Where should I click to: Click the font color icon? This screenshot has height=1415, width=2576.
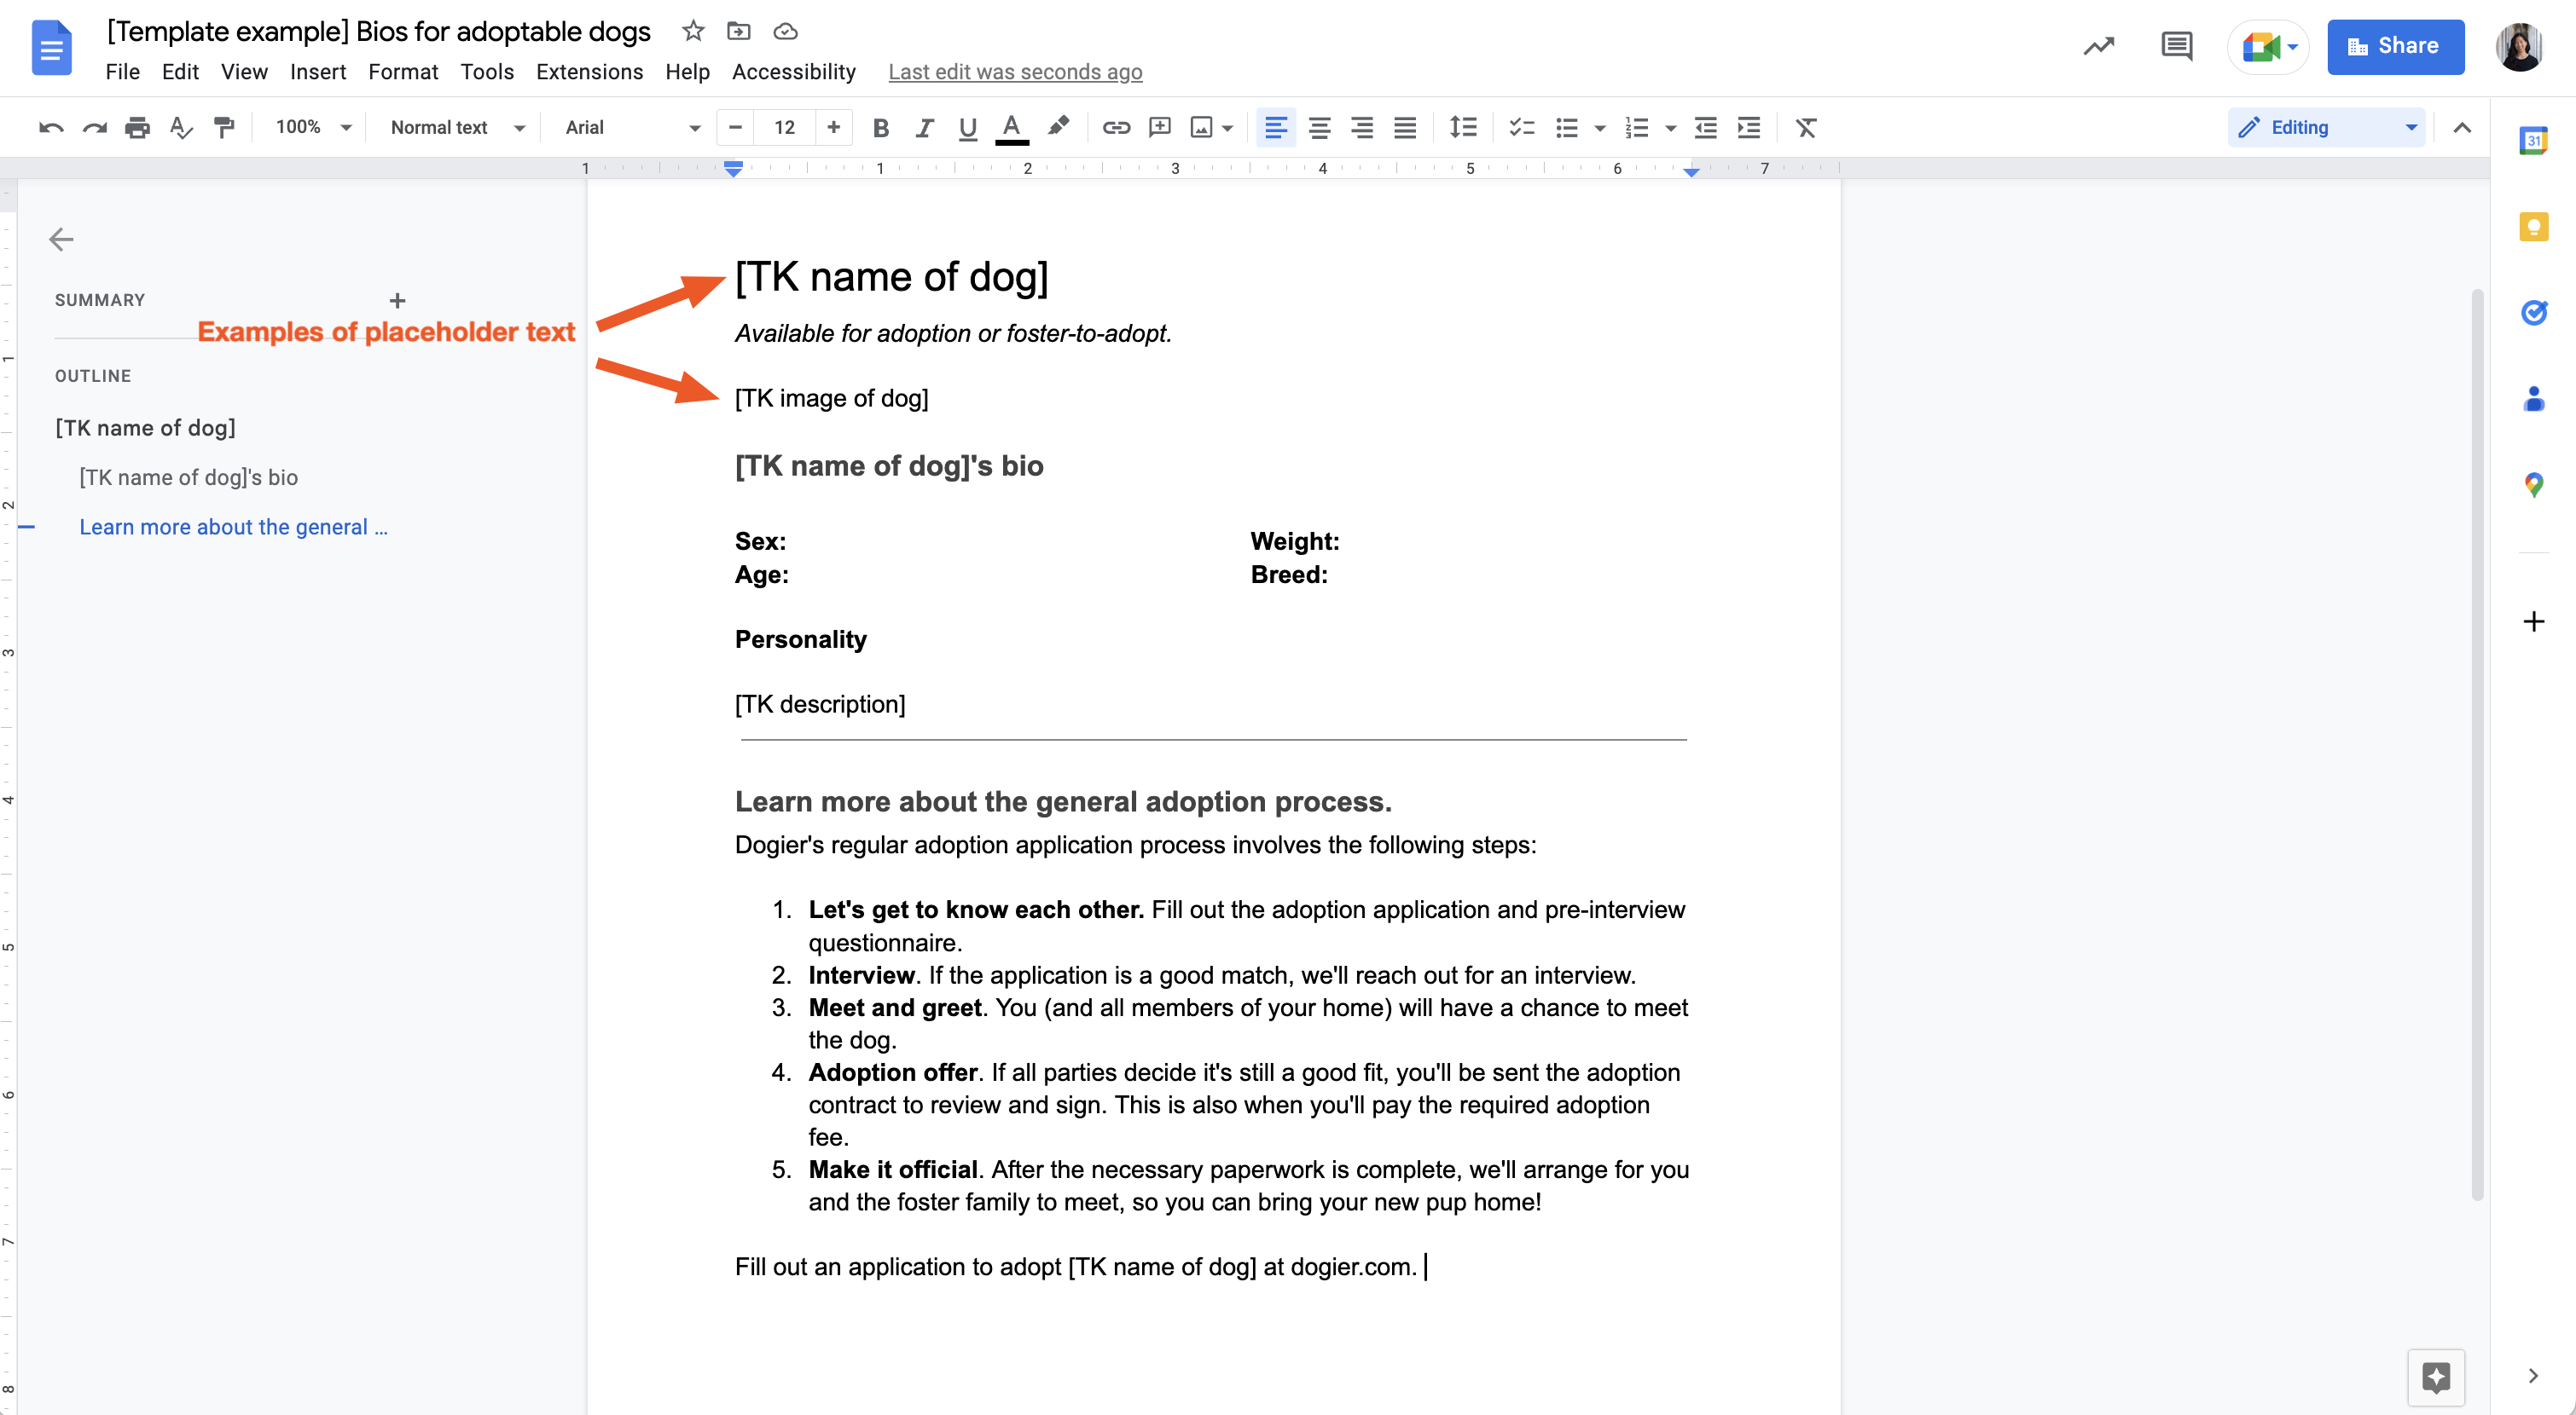click(1011, 127)
